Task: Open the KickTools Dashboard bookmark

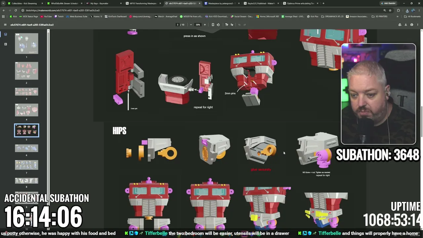Action: pyautogui.click(x=115, y=17)
